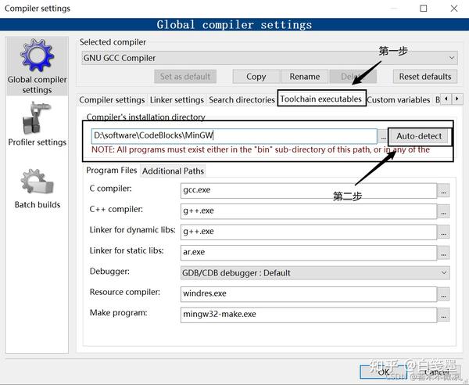Switch to Linker settings tab
The height and width of the screenshot is (385, 469).
pos(177,99)
